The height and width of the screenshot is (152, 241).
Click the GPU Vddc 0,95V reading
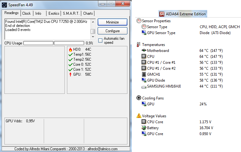coord(20,121)
